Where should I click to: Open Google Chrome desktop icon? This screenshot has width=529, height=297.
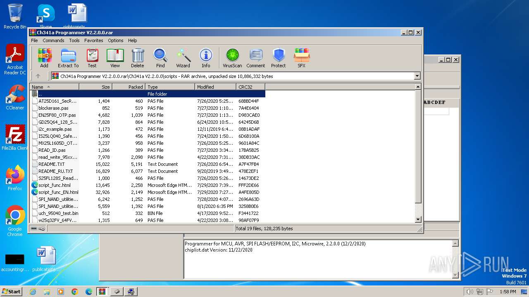15,221
